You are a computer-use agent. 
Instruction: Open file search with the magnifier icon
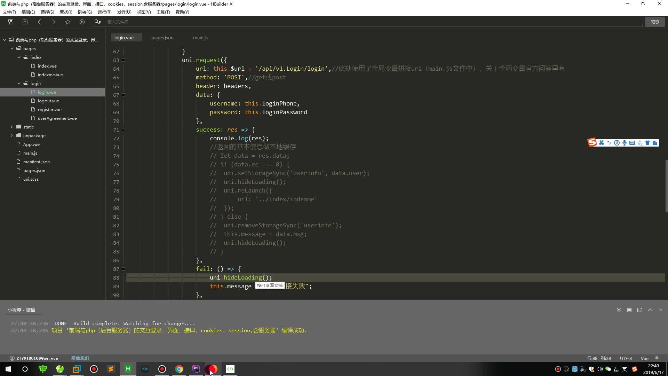pos(97,22)
